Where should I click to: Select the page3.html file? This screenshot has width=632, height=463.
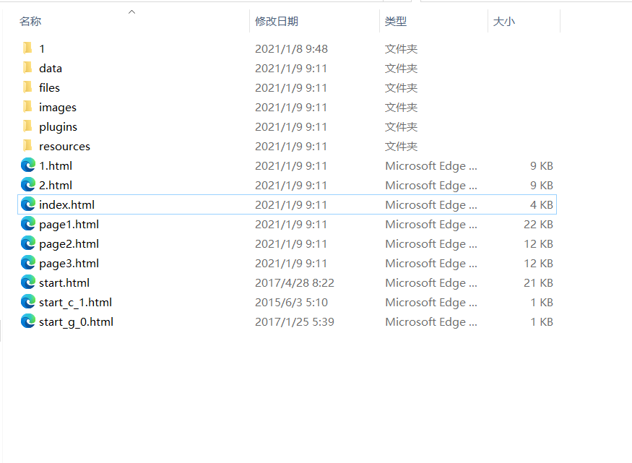pyautogui.click(x=69, y=263)
